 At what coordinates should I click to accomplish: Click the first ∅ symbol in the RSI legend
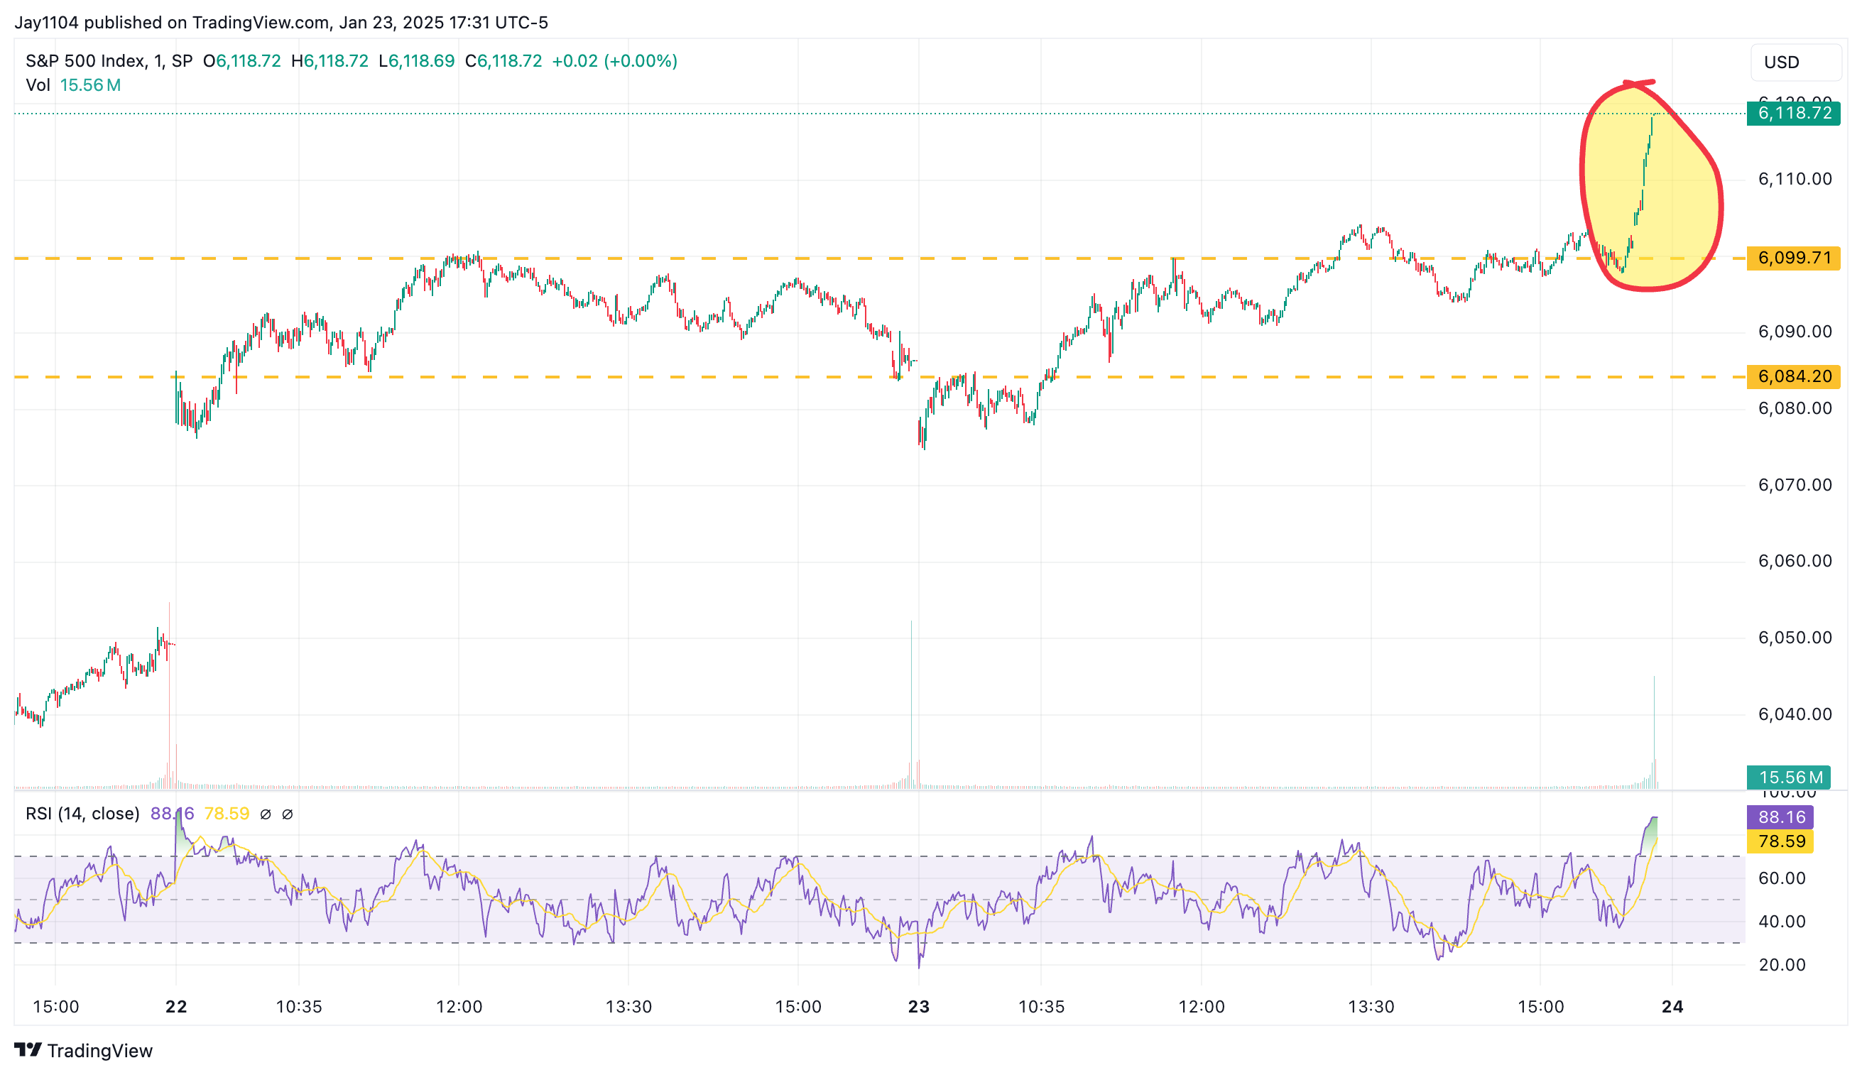click(266, 814)
